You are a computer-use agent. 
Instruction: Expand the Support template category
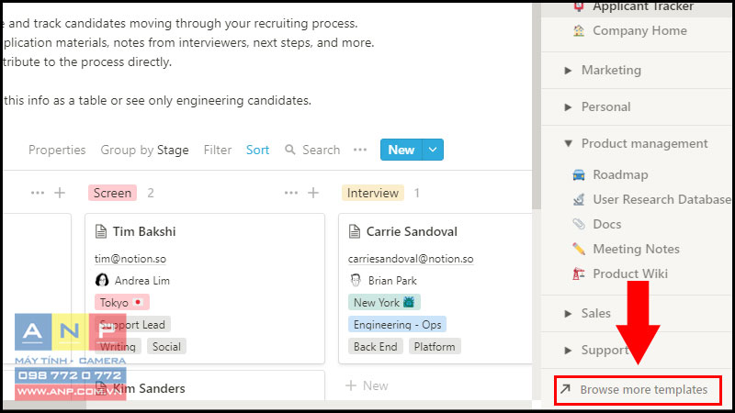click(x=568, y=350)
